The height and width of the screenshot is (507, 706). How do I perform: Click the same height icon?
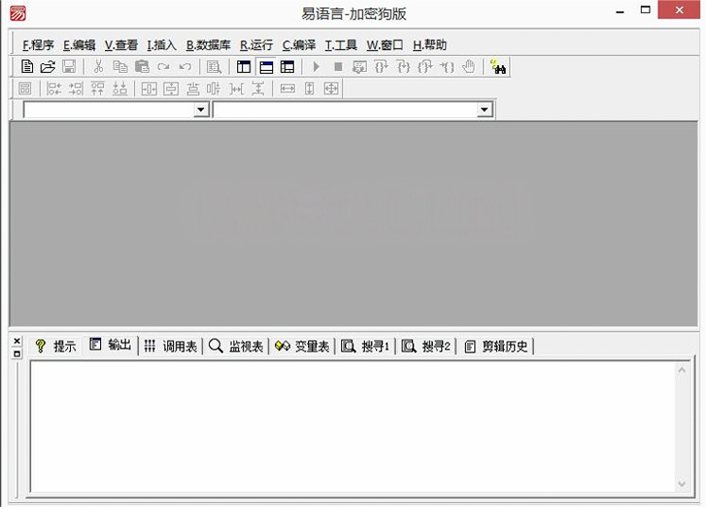click(309, 89)
